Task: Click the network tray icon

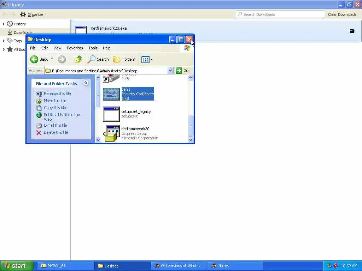Action: coord(329,266)
